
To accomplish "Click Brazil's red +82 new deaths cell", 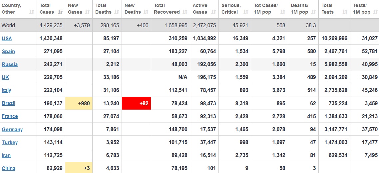I will coord(136,103).
